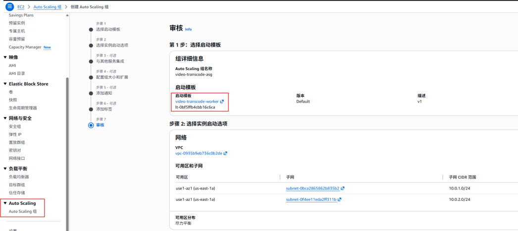Go to Auto Scaling 组 breadcrumb link

click(47, 7)
